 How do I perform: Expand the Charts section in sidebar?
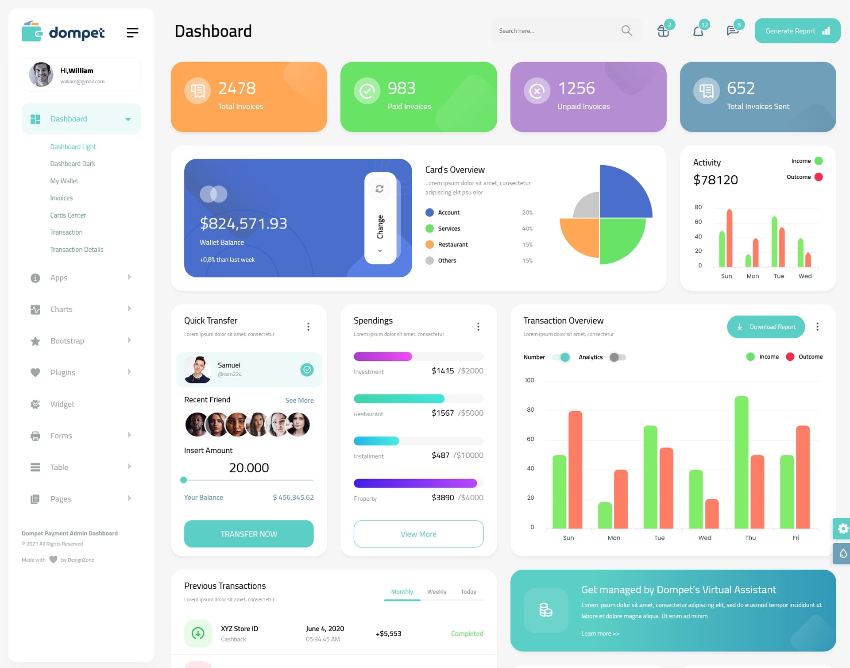coord(78,309)
